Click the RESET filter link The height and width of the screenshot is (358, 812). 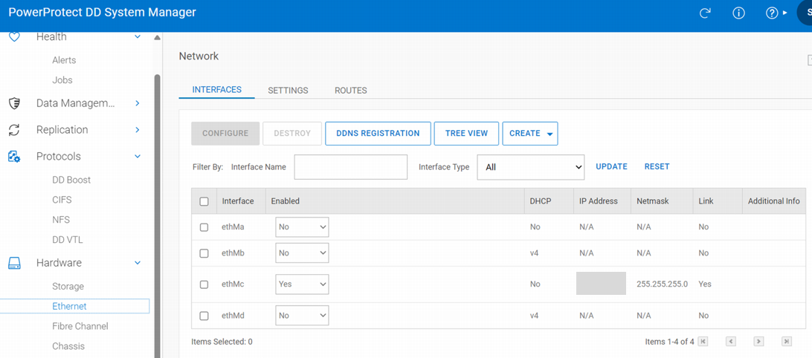(657, 166)
